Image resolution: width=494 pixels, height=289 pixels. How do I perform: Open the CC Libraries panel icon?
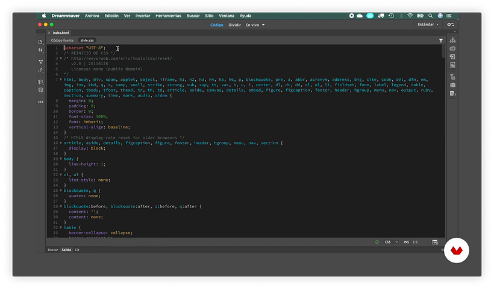[452, 48]
